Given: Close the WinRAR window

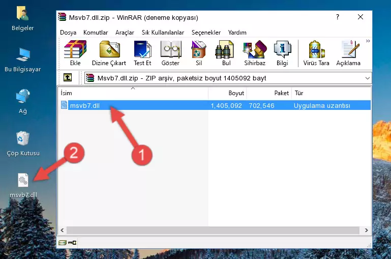Looking at the screenshot, I should pyautogui.click(x=360, y=17).
